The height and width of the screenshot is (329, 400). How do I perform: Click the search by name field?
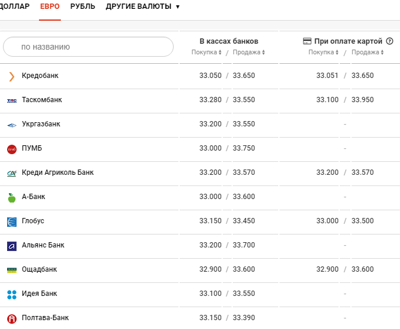(88, 47)
